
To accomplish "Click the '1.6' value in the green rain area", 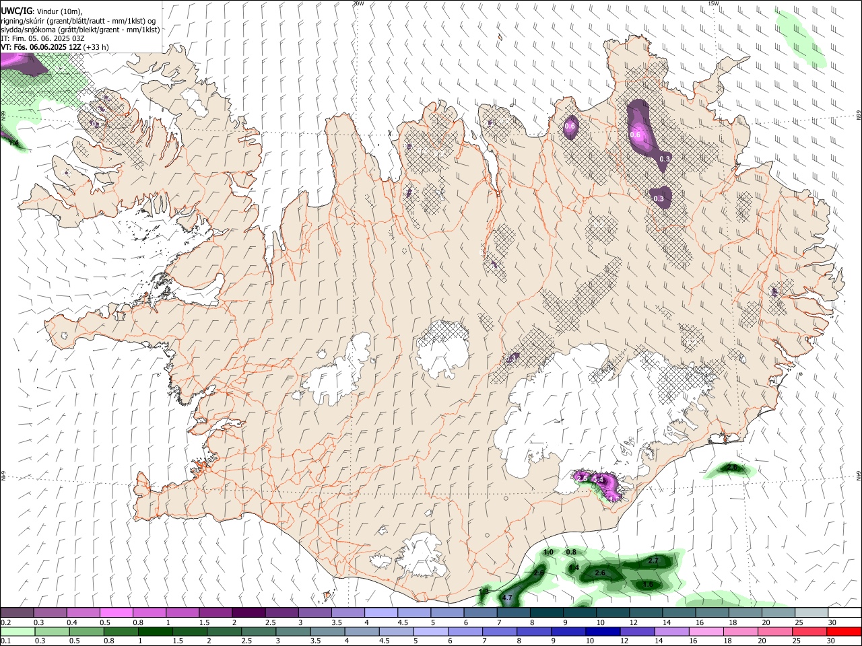I will coord(648,584).
